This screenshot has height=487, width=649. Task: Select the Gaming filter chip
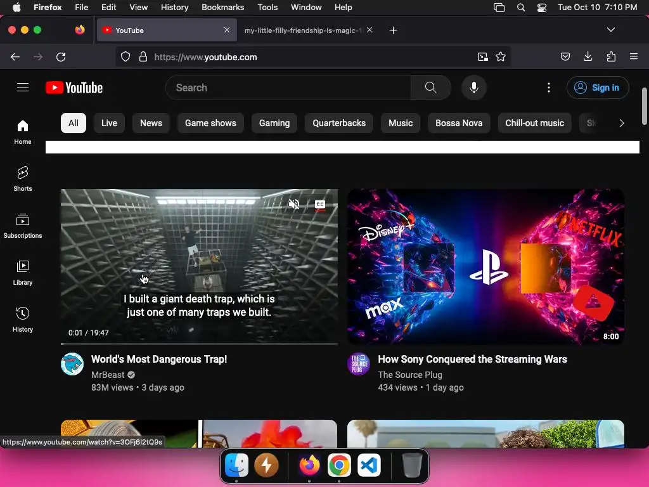pyautogui.click(x=274, y=123)
